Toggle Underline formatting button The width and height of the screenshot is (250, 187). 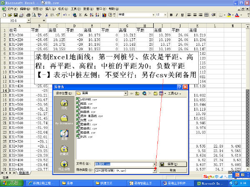click(x=182, y=15)
